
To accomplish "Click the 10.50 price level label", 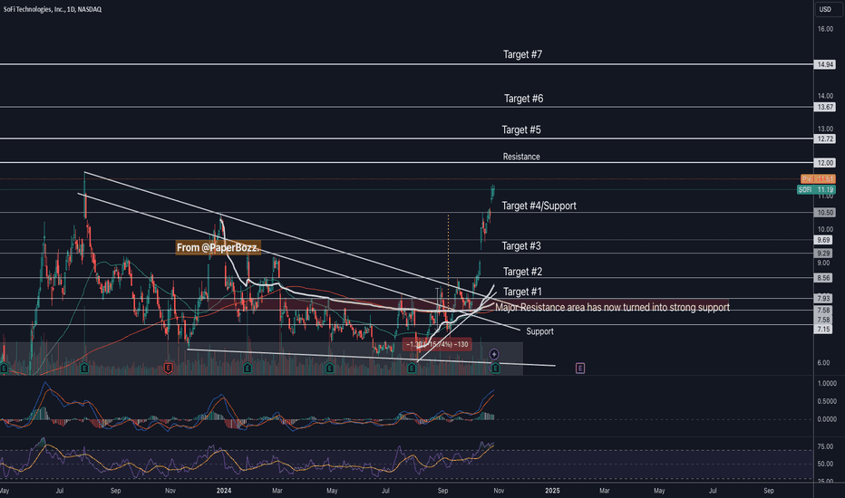I will click(824, 213).
